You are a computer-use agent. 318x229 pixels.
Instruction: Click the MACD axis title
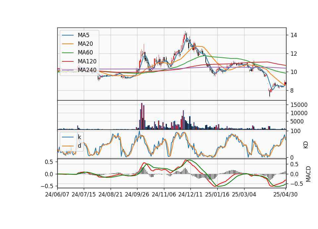308,174
